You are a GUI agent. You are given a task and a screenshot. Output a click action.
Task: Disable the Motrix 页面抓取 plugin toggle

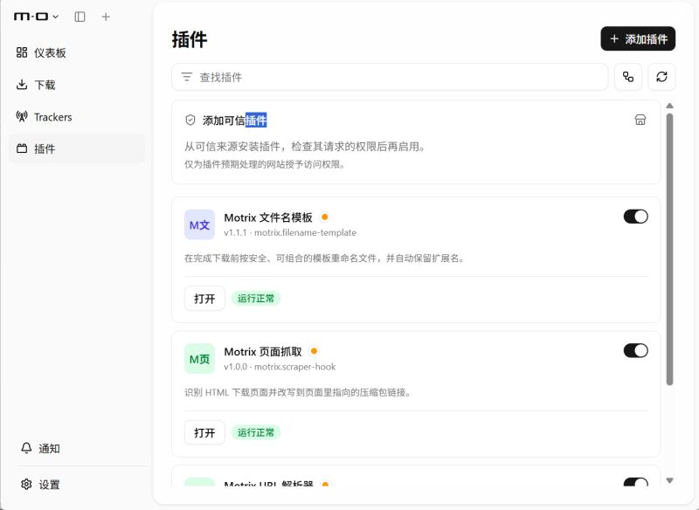coord(636,351)
